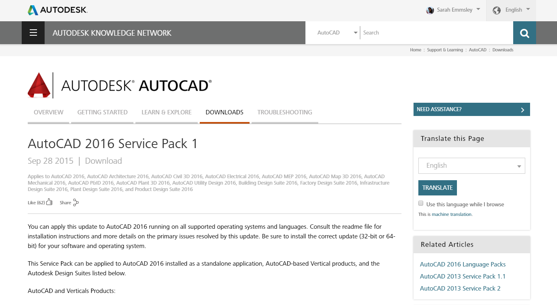Open AutoCAD 2016 Language Packs article
The width and height of the screenshot is (557, 305).
(x=463, y=264)
